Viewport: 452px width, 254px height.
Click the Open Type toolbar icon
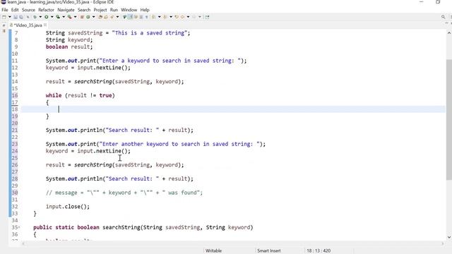100,17
